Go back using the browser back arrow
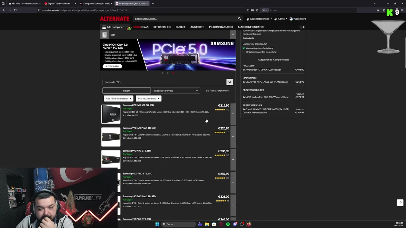The width and height of the screenshot is (406, 228). click(3, 10)
